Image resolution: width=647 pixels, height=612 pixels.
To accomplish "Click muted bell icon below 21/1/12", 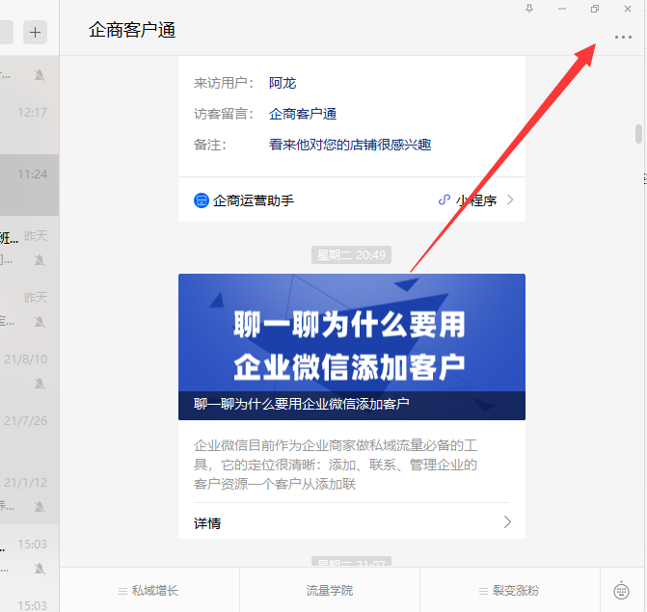I will pos(40,506).
